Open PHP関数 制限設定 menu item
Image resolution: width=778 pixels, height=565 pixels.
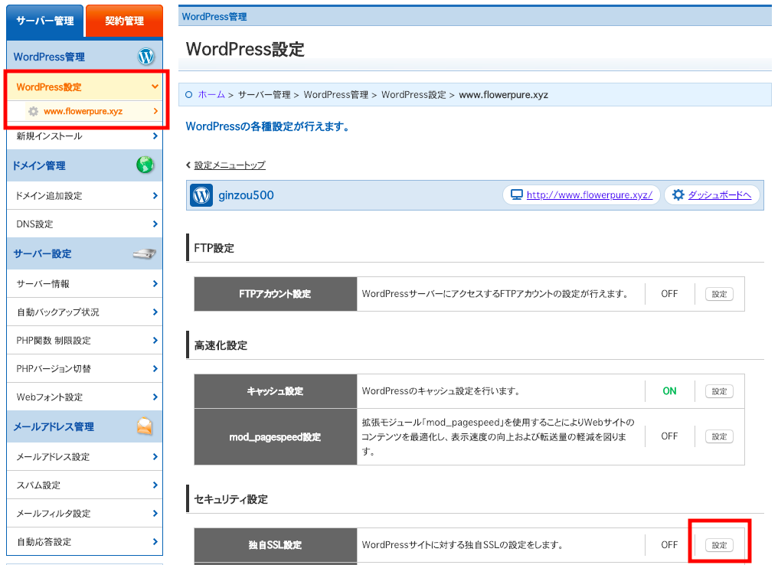[85, 340]
